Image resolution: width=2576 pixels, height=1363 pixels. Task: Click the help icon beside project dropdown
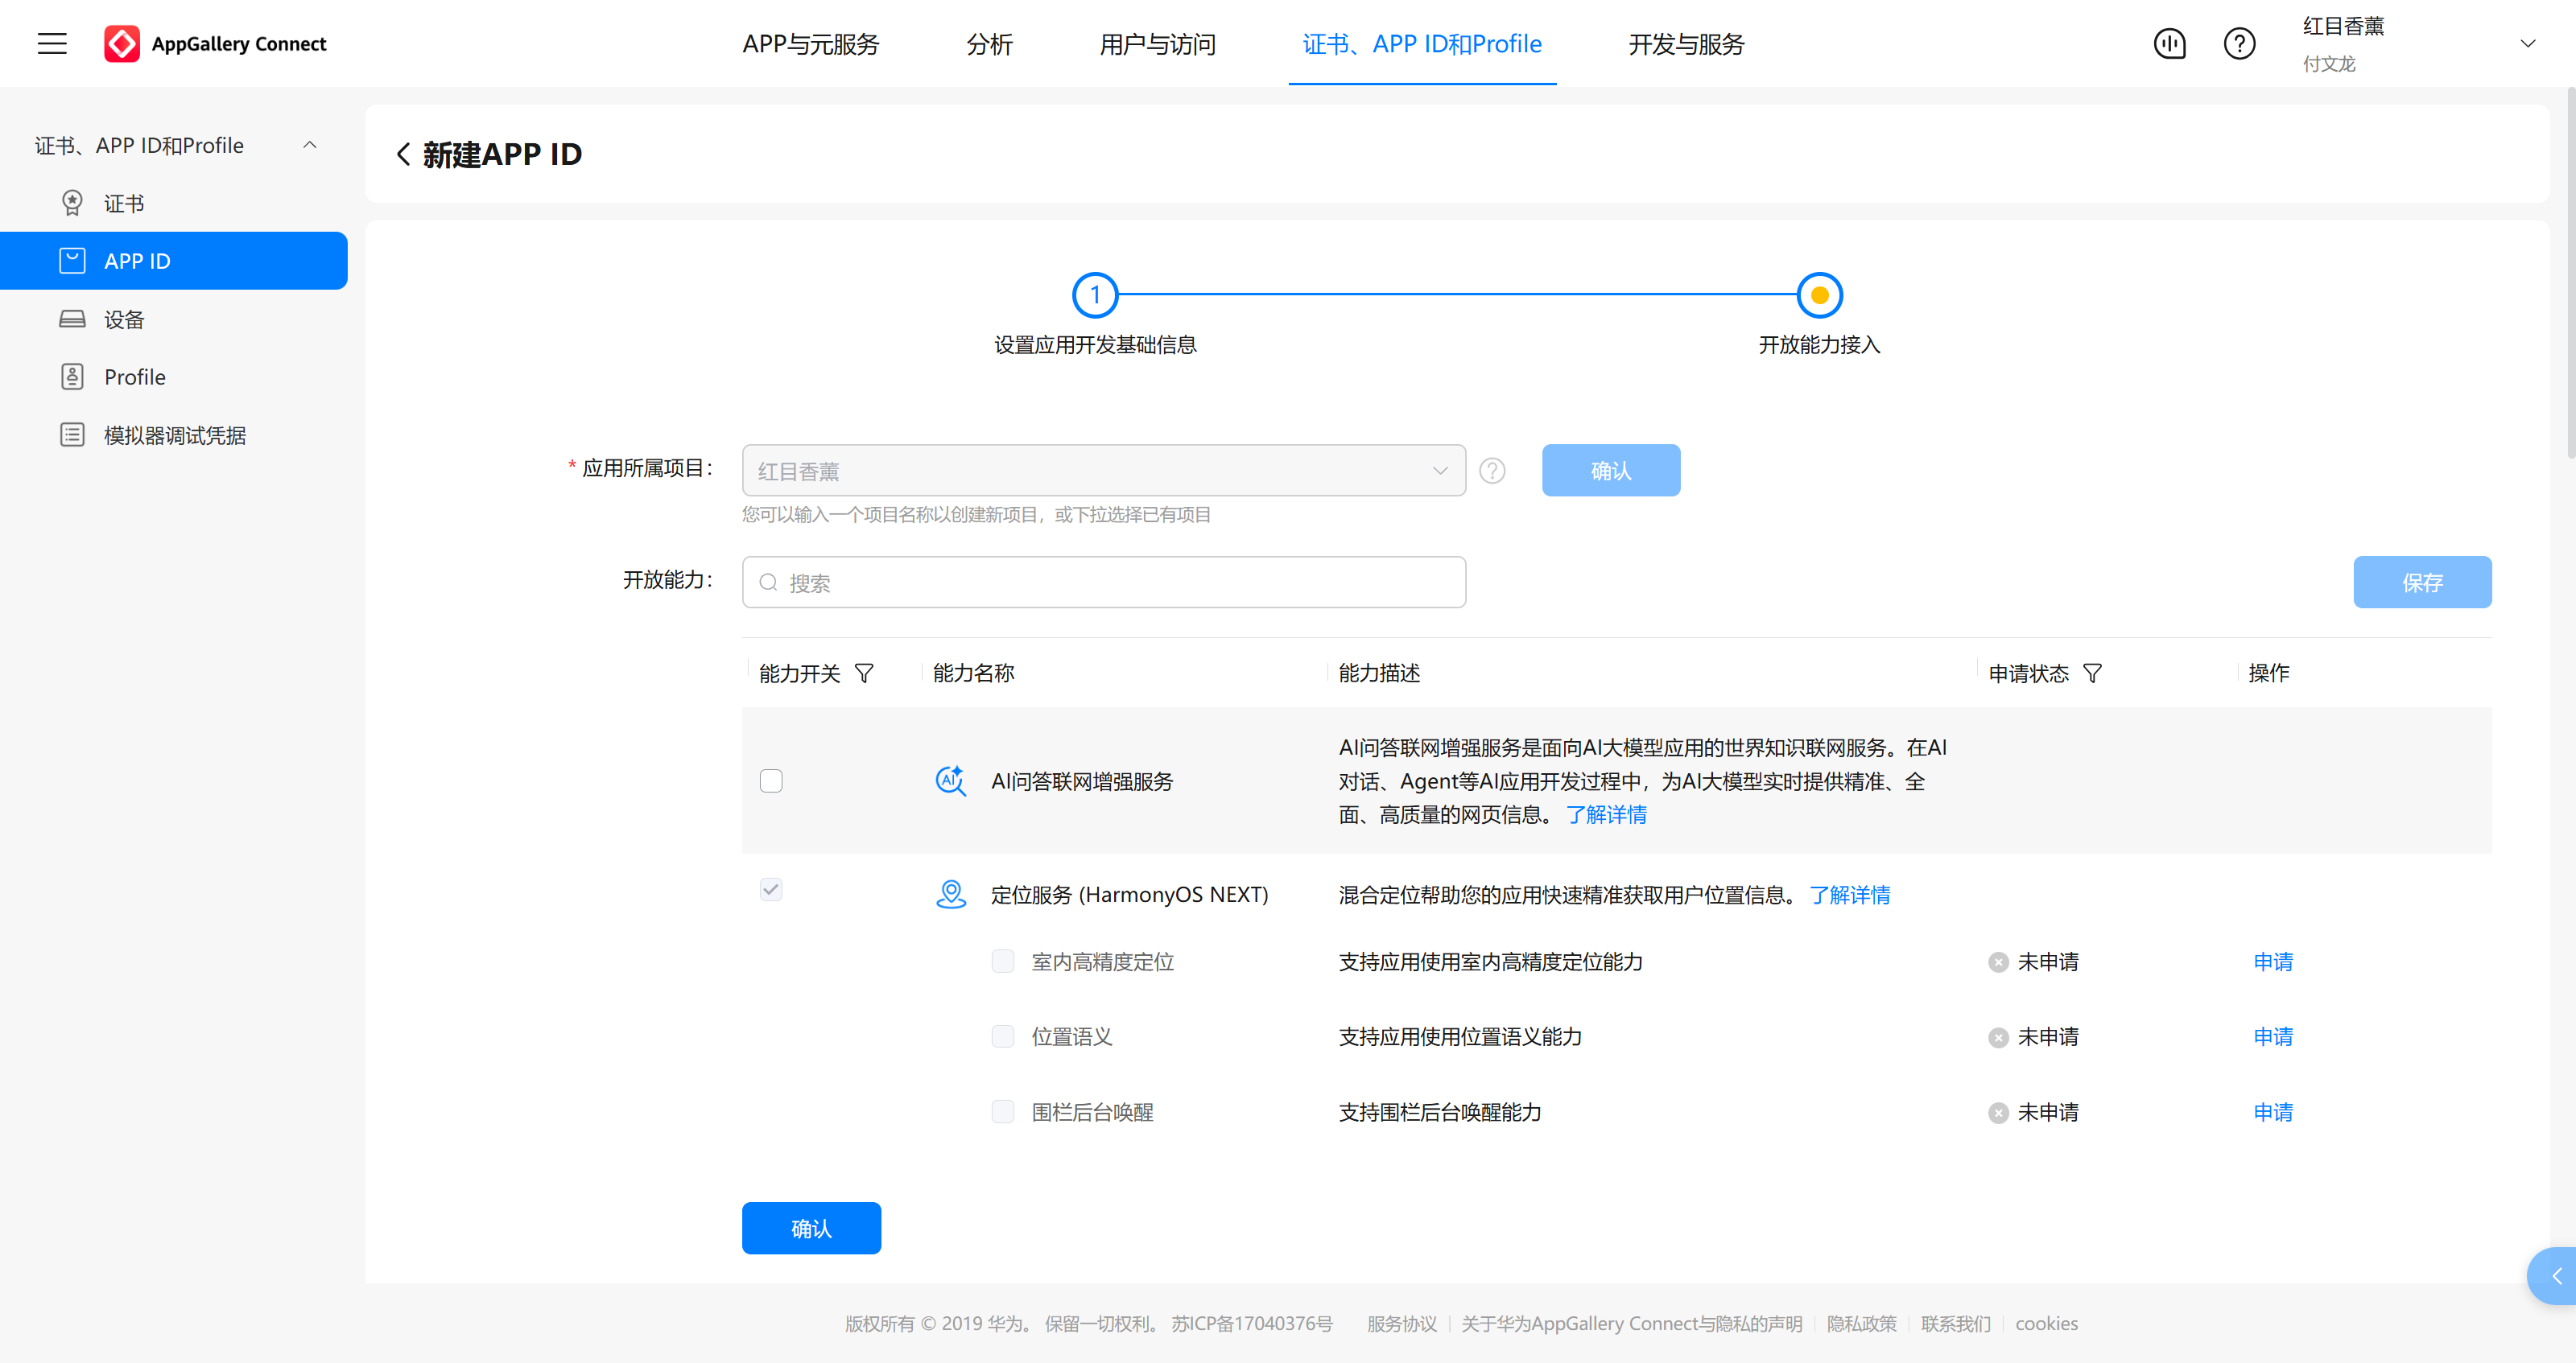click(x=1492, y=471)
